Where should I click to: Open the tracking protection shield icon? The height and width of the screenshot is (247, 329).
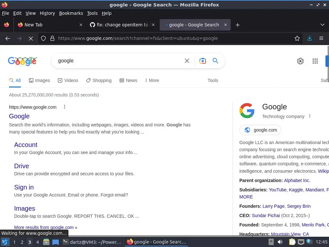43,39
